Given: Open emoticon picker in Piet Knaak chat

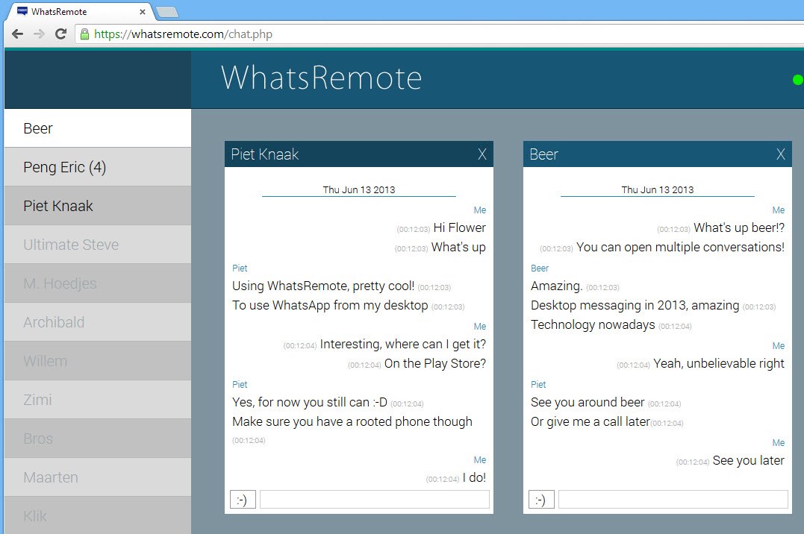Looking at the screenshot, I should [x=243, y=499].
